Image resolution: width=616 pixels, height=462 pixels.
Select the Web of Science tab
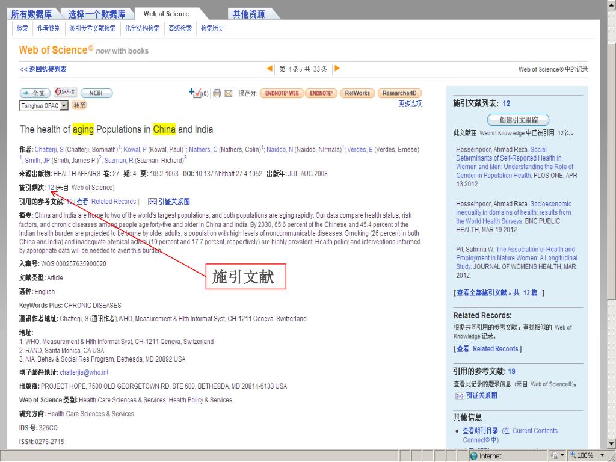166,14
